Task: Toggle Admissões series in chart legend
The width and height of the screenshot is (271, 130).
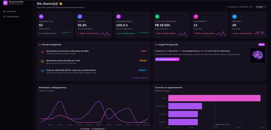Action: (x=85, y=129)
